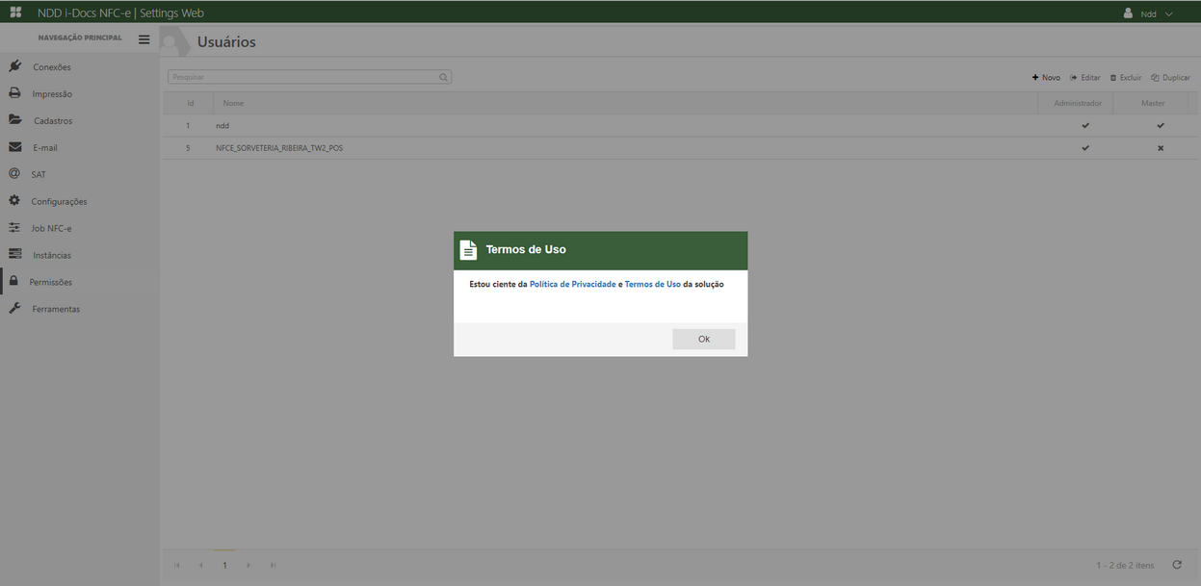Open the Política de Privacidade link
This screenshot has height=586, width=1201.
573,284
